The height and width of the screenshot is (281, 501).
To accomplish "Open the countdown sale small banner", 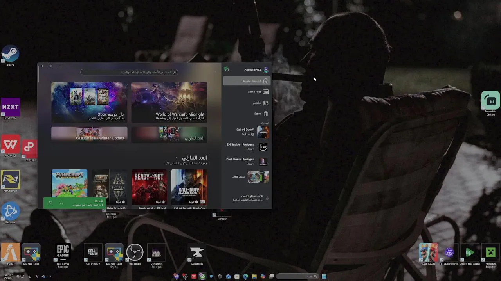I will [x=169, y=135].
